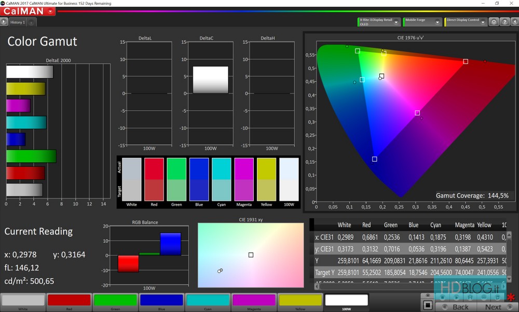519x312 pixels.
Task: Click cell value '259,8101' in Y row
Action: pos(348,261)
